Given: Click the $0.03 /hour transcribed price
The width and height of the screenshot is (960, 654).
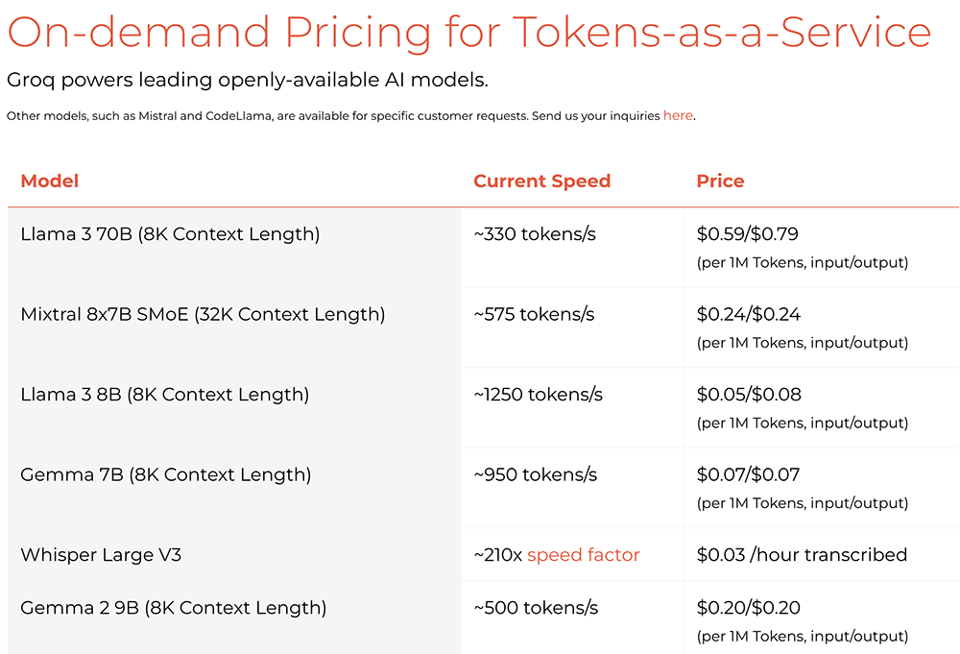Looking at the screenshot, I should click(x=802, y=555).
